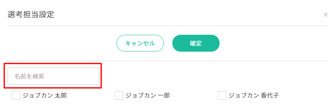Apply the assignee selection with the green 確定 button

pyautogui.click(x=196, y=43)
